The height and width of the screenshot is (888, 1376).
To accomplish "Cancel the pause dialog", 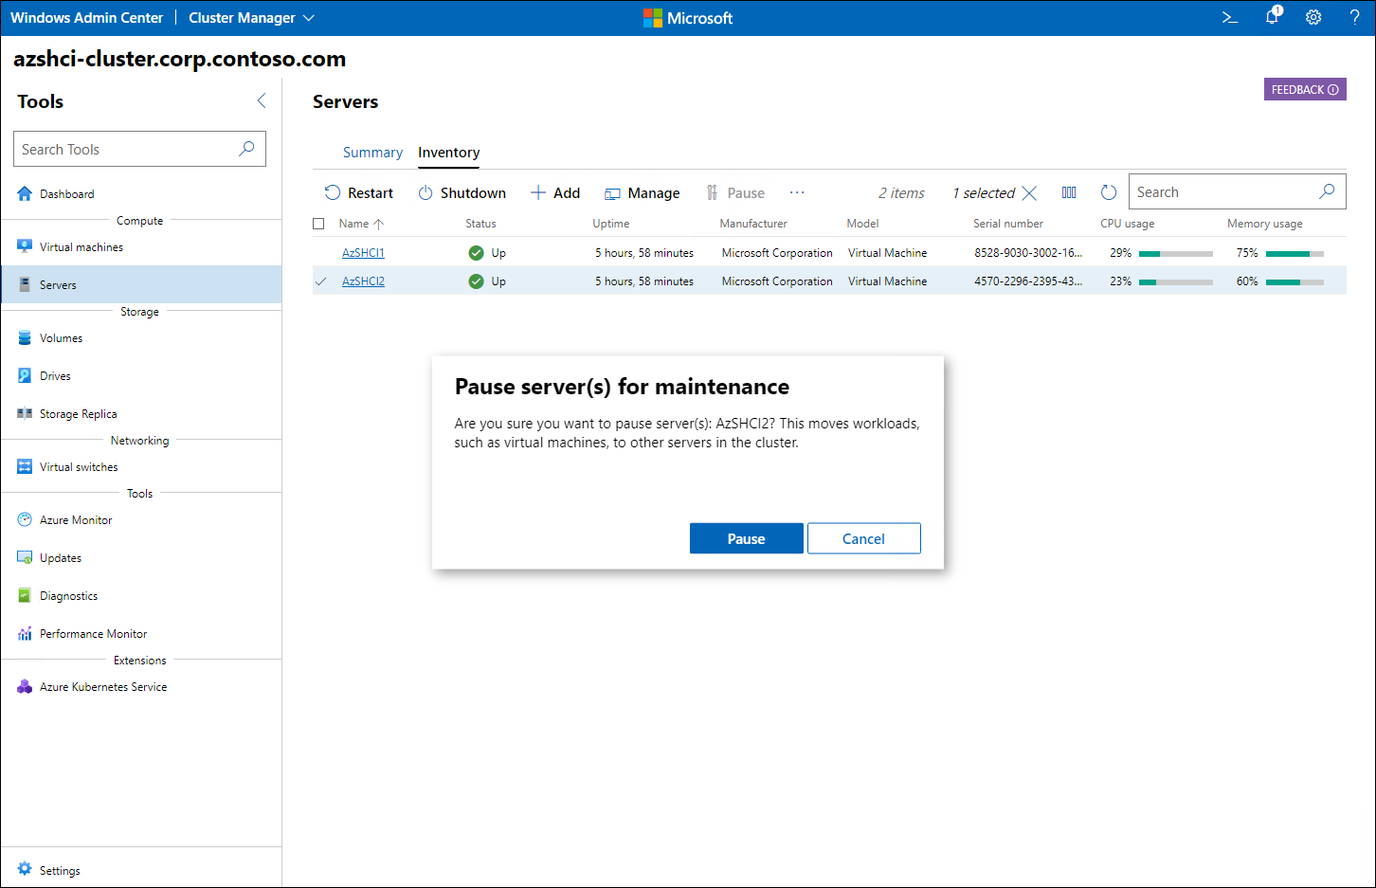I will point(863,538).
